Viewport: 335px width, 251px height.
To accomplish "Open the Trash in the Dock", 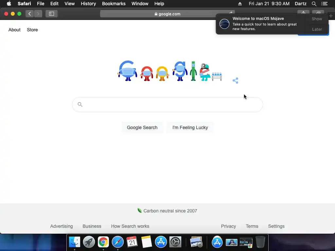I will click(x=260, y=242).
